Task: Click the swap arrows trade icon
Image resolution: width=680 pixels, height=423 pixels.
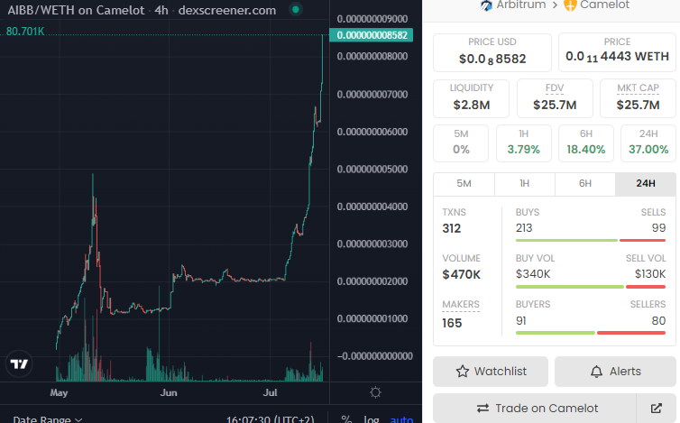Action: [482, 409]
